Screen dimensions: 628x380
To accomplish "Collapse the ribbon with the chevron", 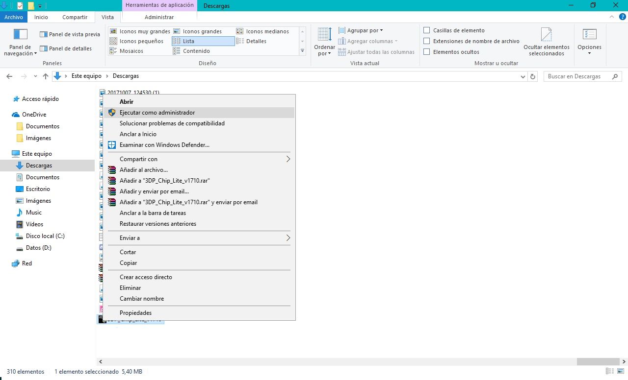I will point(611,17).
